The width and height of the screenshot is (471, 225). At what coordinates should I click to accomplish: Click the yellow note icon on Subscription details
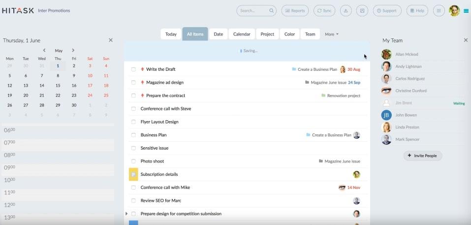[133, 174]
